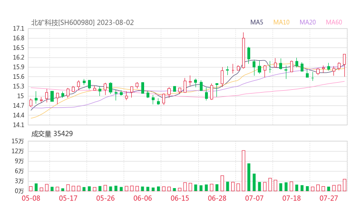Click the 16.2 price axis label
352x209 pixels.
19,57
